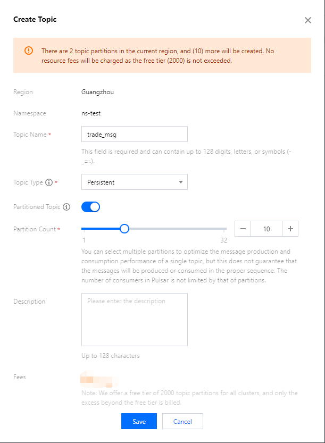Click the orange warning icon in the alert
Image resolution: width=325 pixels, height=443 pixels.
[29, 51]
